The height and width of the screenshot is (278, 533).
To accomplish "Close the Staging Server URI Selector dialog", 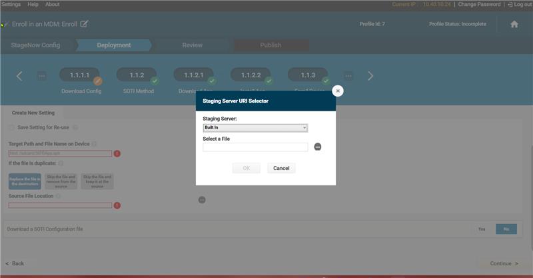I will click(x=338, y=91).
